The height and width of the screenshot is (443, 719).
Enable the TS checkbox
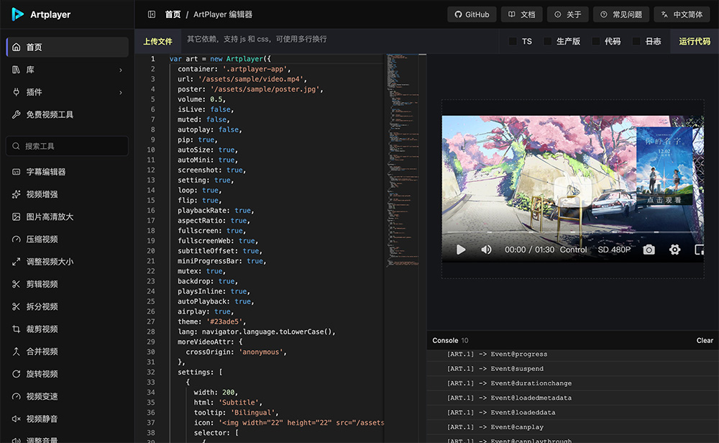coord(513,41)
